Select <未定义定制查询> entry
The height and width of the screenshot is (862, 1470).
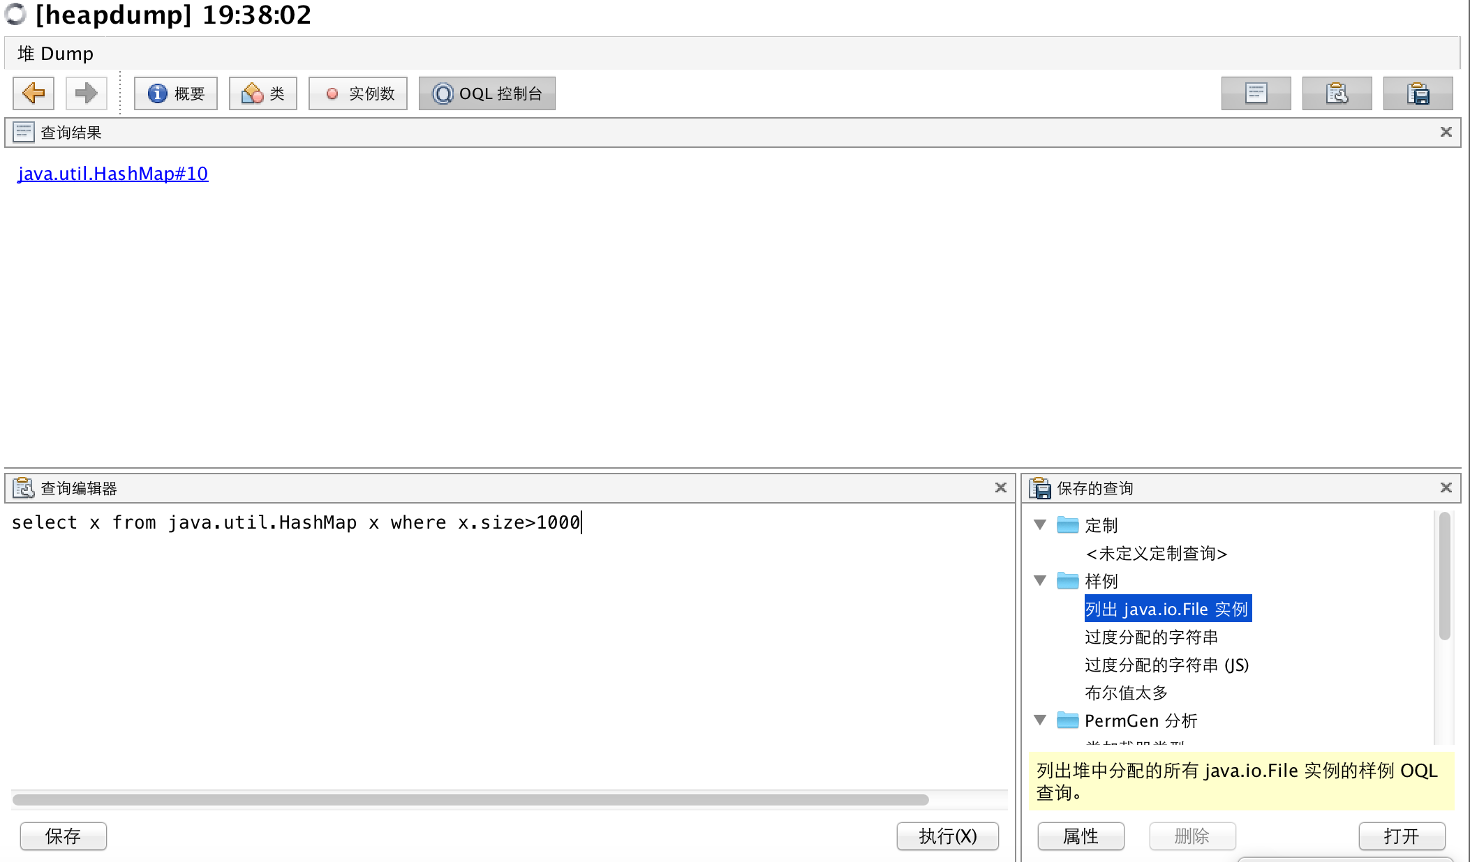(1157, 553)
